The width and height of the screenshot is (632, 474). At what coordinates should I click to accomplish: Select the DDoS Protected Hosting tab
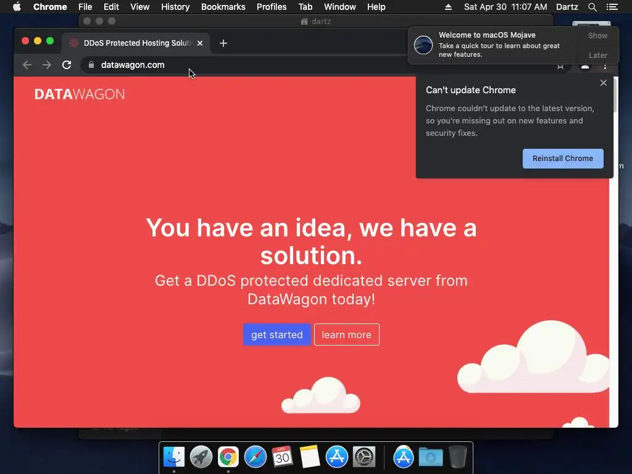[136, 43]
